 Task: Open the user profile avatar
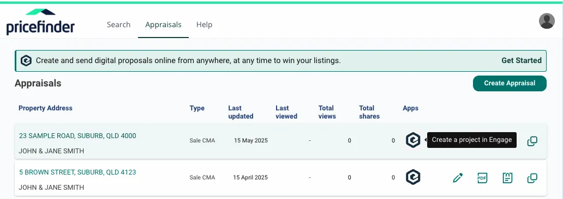547,21
